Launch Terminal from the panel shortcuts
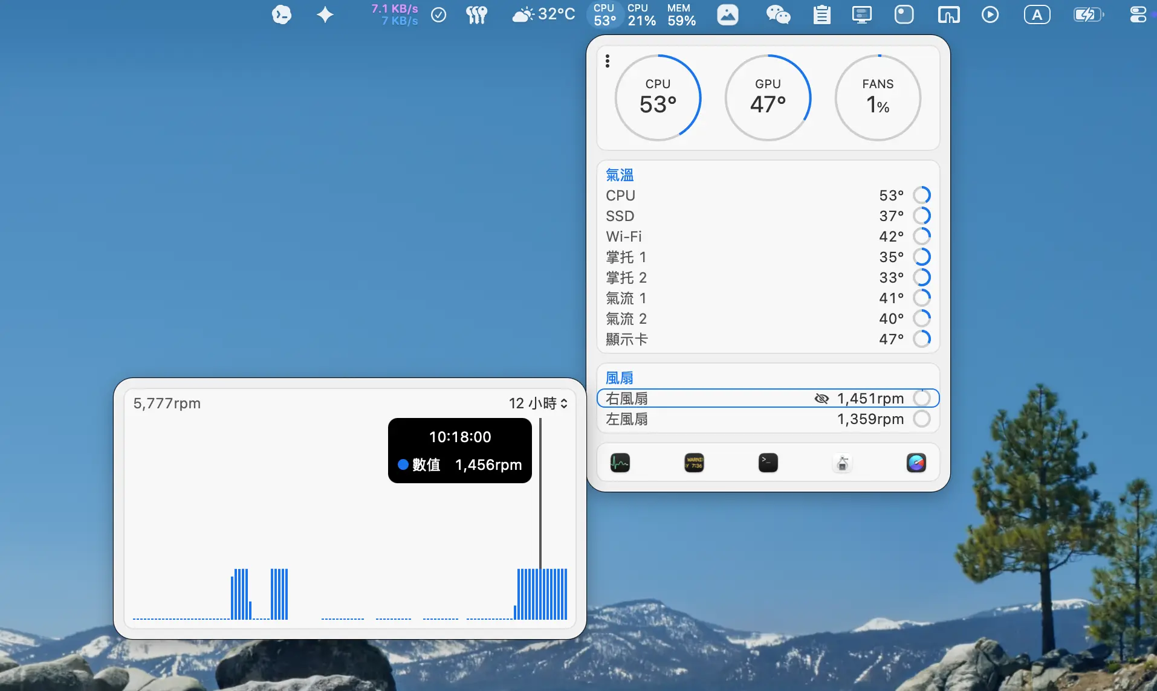 (x=768, y=463)
